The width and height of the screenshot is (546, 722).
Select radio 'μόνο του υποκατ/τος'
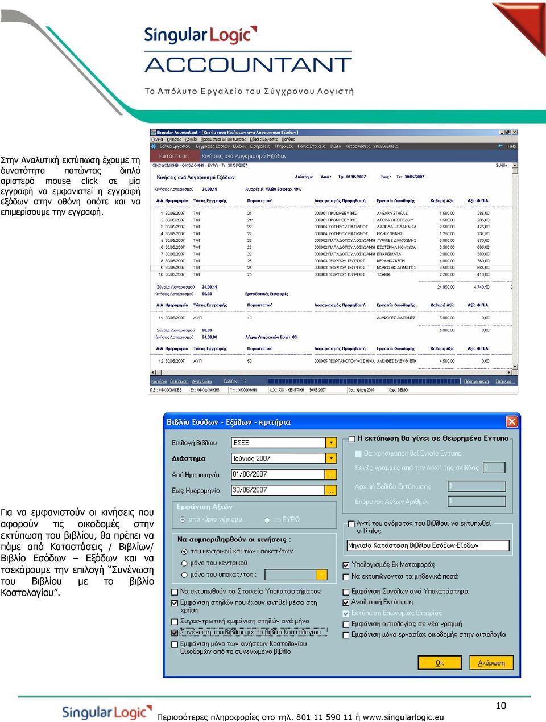[x=184, y=575]
